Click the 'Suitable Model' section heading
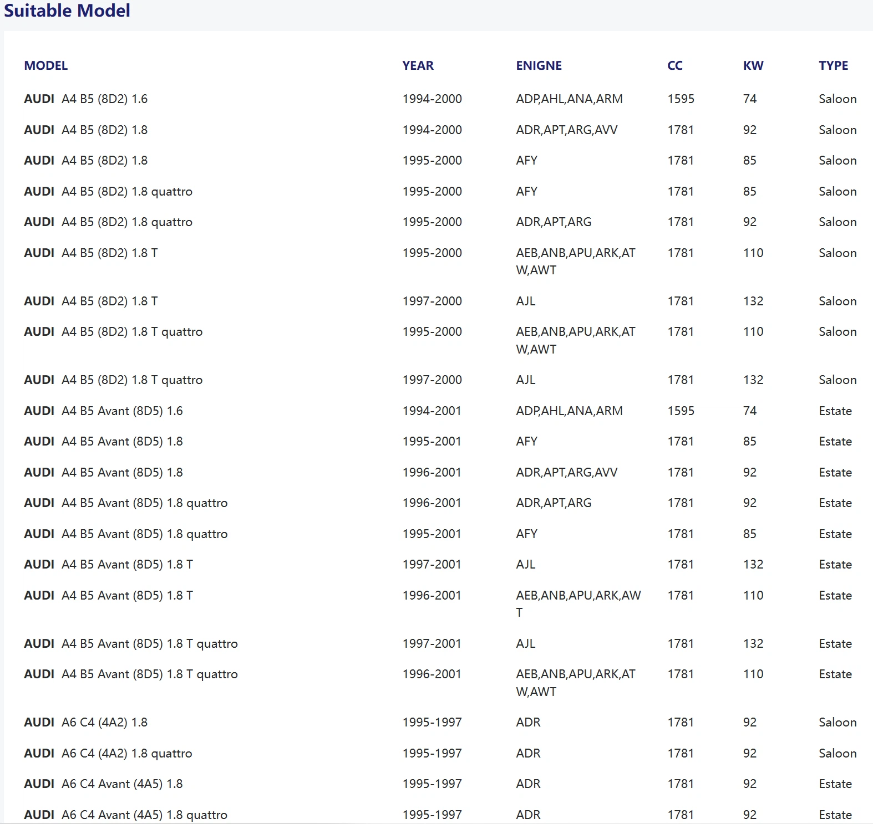 pyautogui.click(x=67, y=11)
